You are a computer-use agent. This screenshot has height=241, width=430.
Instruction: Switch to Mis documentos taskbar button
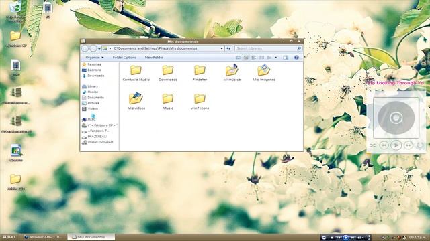pos(91,237)
